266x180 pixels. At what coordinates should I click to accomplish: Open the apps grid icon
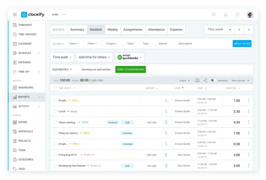click(15, 15)
